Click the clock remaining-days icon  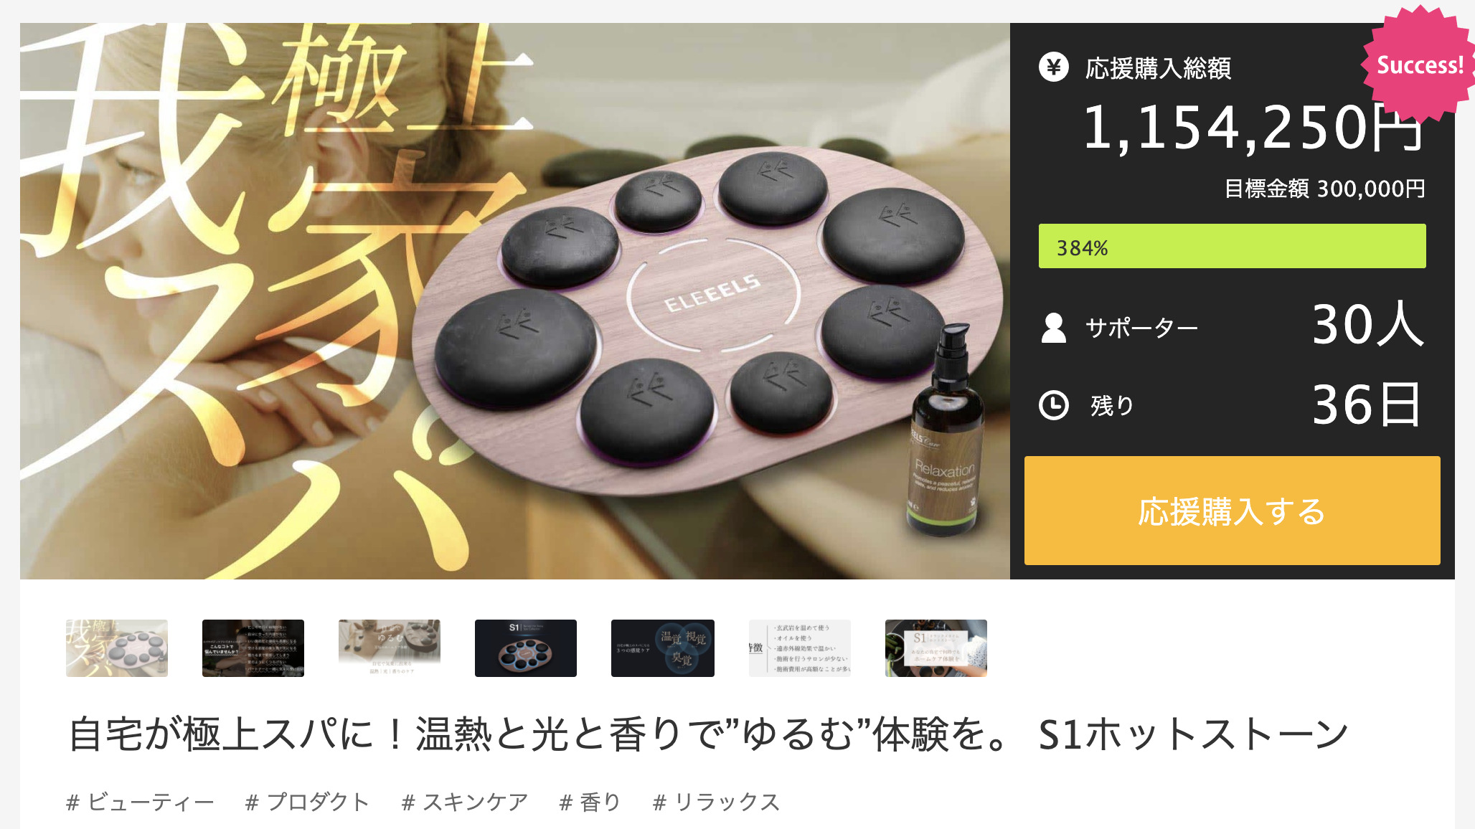1053,405
